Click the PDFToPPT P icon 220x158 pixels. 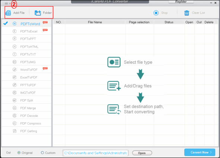tap(15, 39)
